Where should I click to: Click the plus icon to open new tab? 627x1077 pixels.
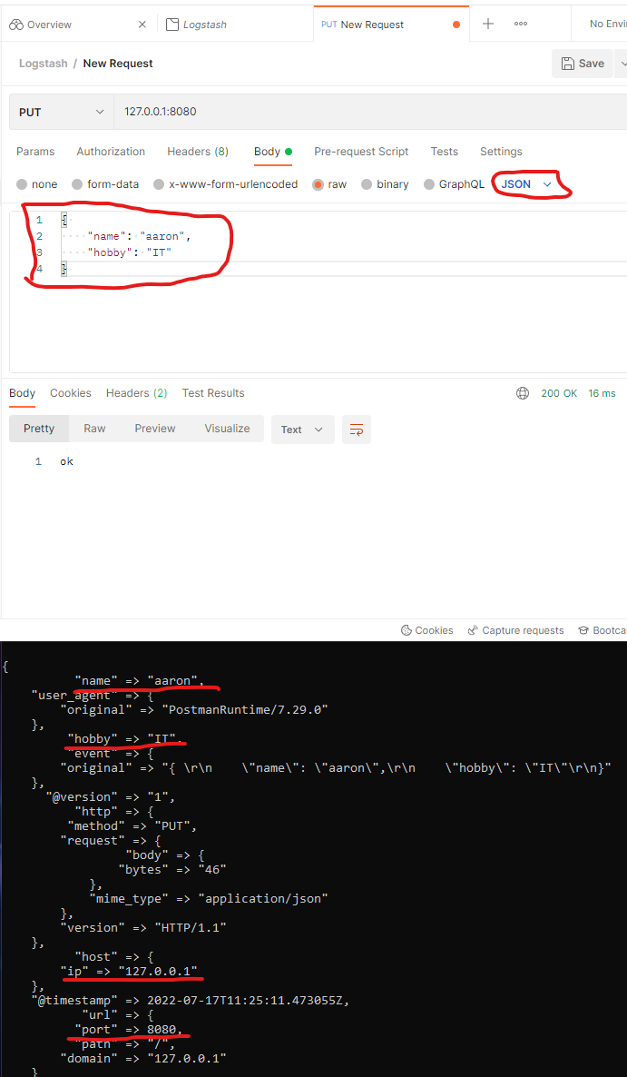(488, 24)
